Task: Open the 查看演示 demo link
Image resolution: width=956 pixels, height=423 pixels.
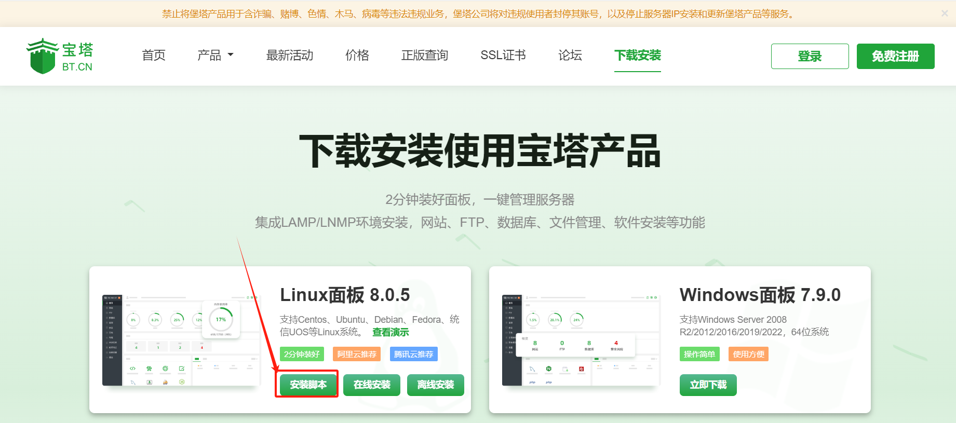Action: pos(391,332)
